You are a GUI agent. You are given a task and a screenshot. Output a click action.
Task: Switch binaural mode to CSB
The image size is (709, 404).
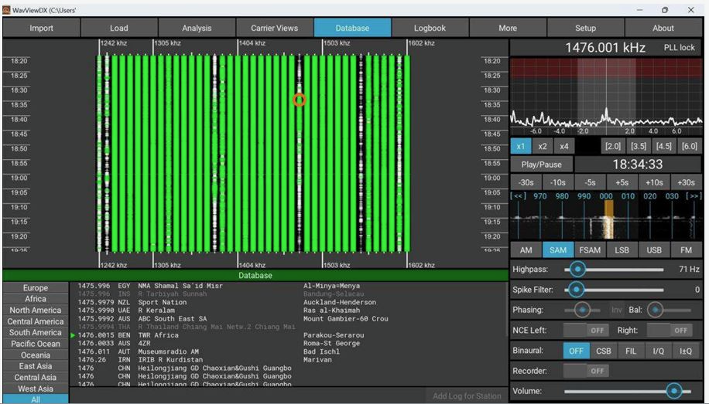tap(603, 351)
